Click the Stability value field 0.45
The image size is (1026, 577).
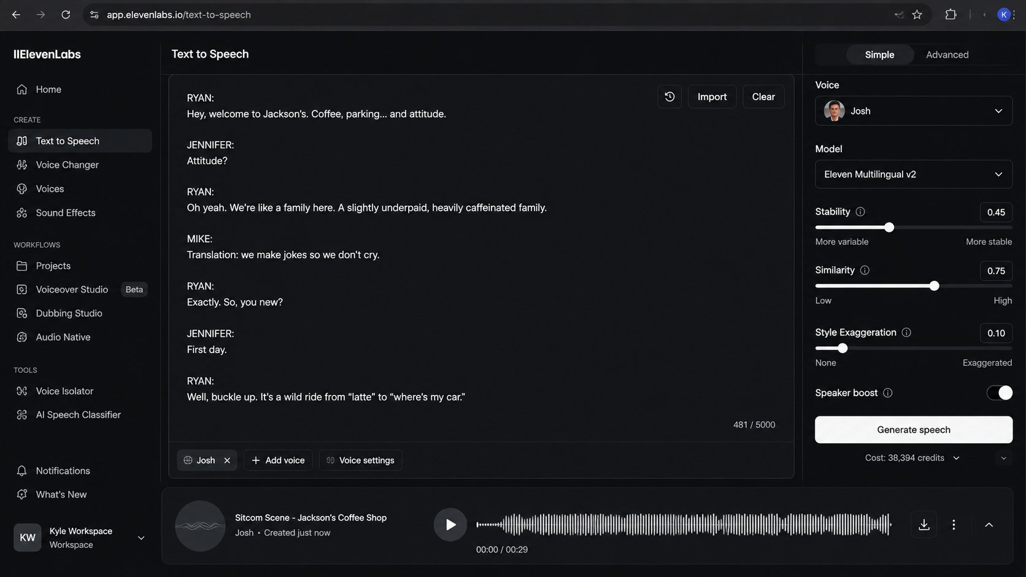point(996,212)
